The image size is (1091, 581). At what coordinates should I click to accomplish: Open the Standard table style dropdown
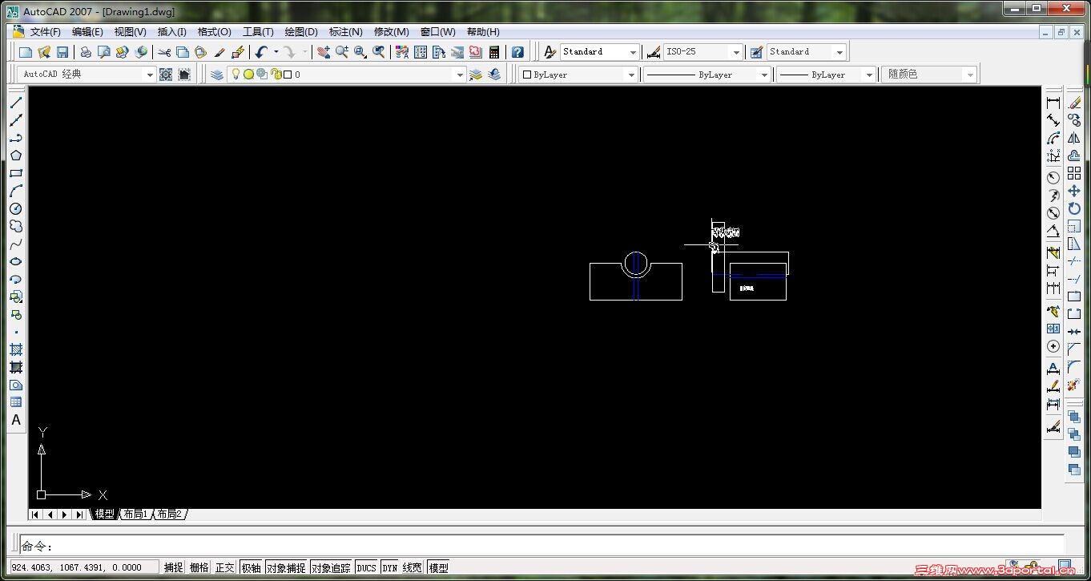click(839, 52)
